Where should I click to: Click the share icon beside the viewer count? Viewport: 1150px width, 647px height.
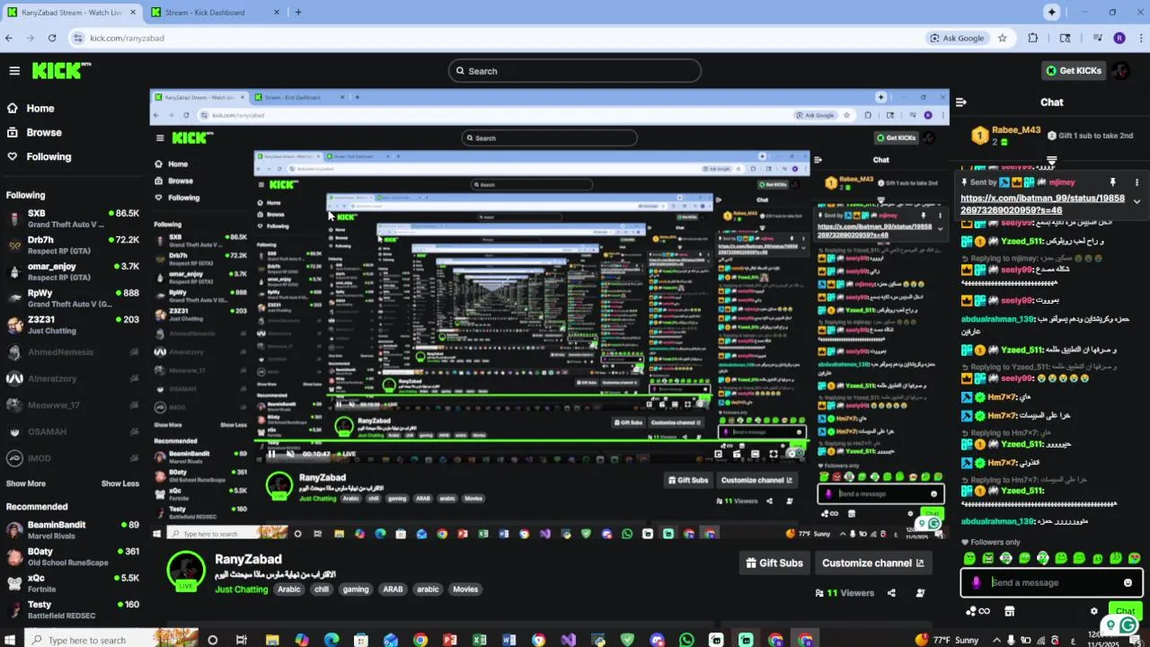pos(891,593)
